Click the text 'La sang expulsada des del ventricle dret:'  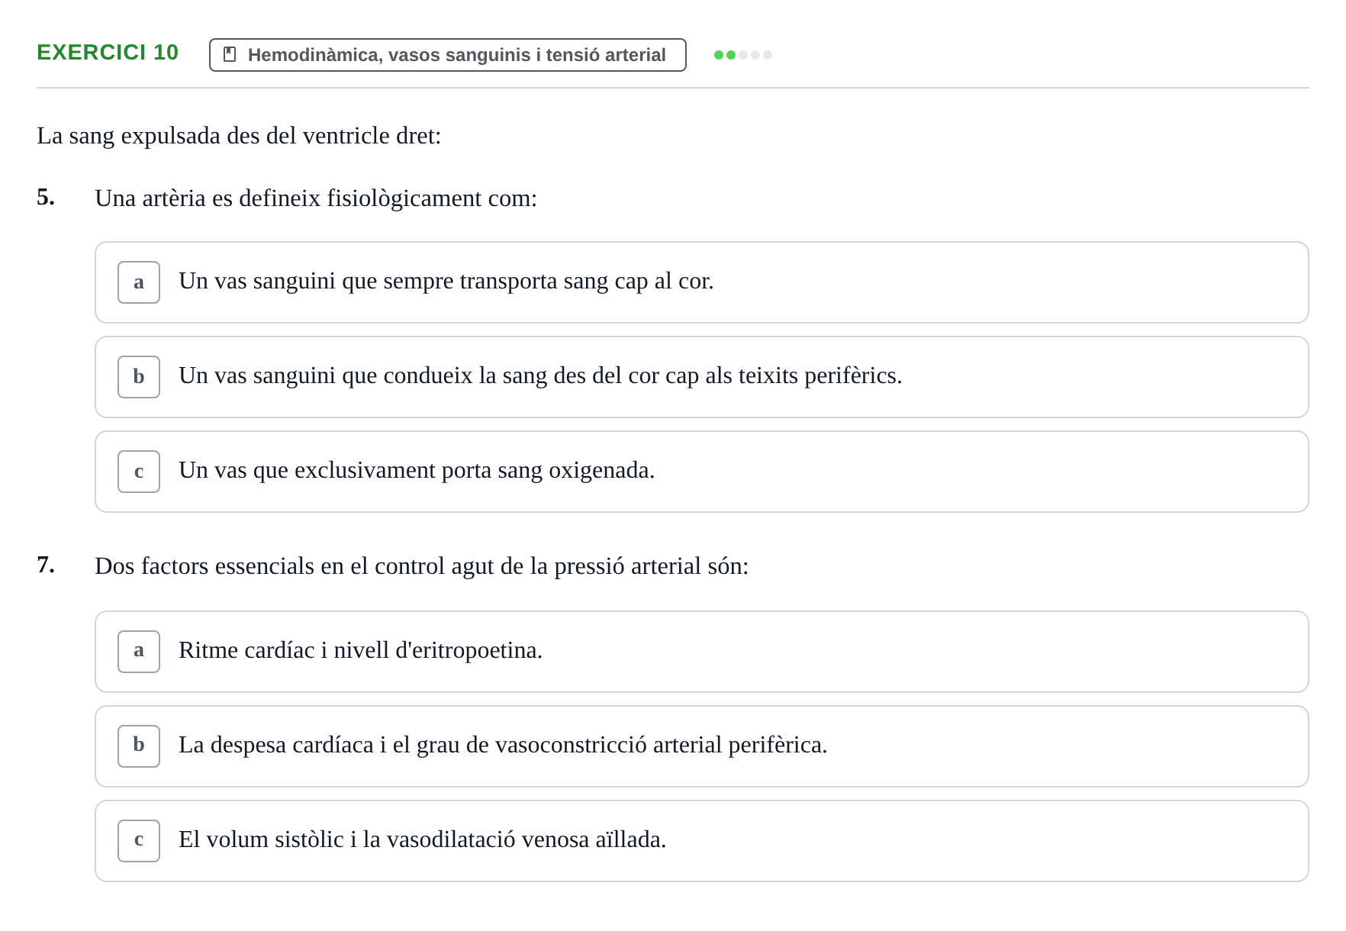click(x=239, y=136)
